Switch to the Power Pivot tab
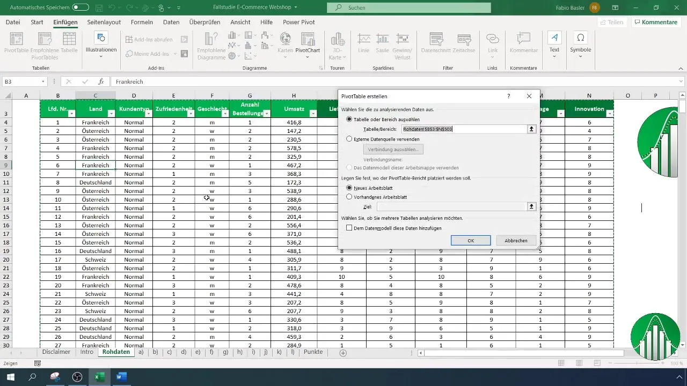 [299, 22]
